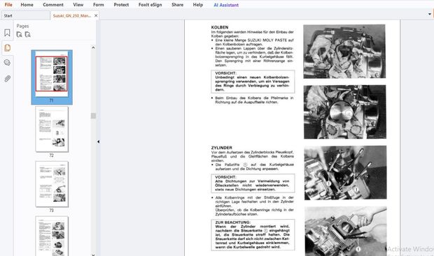Click the Pages panel title

[x=22, y=26]
